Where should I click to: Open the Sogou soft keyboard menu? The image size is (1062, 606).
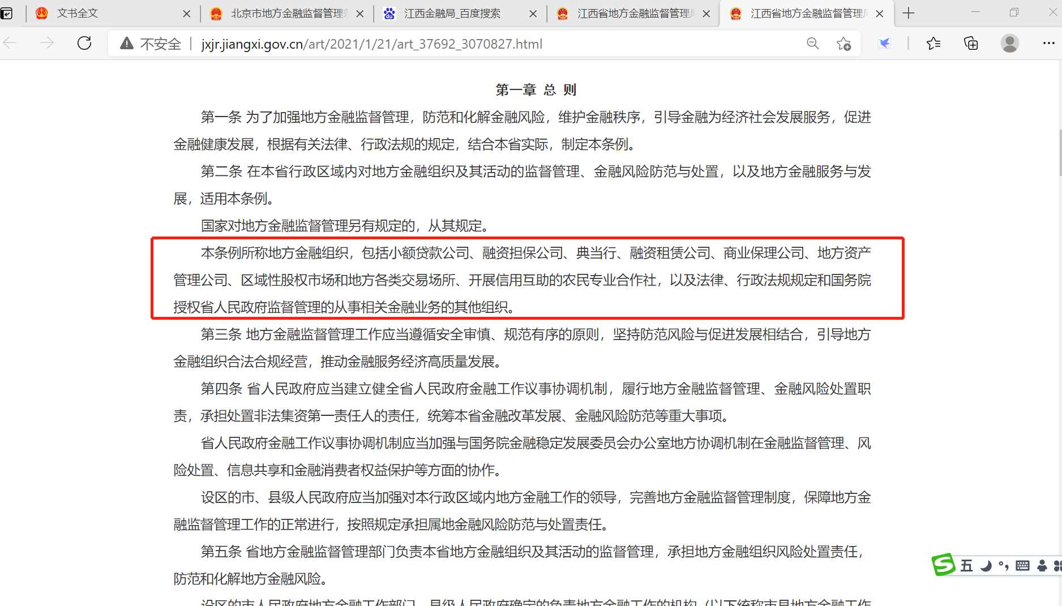coord(1022,566)
